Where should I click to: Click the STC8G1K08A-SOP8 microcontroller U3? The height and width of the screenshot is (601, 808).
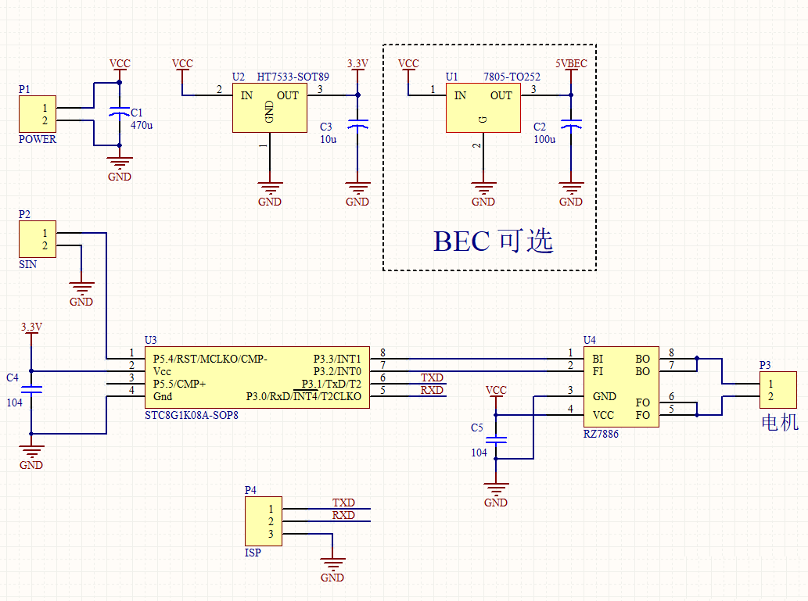point(257,378)
